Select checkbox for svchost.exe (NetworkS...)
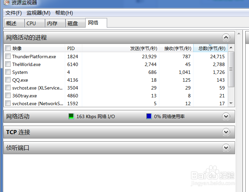 point(8,103)
